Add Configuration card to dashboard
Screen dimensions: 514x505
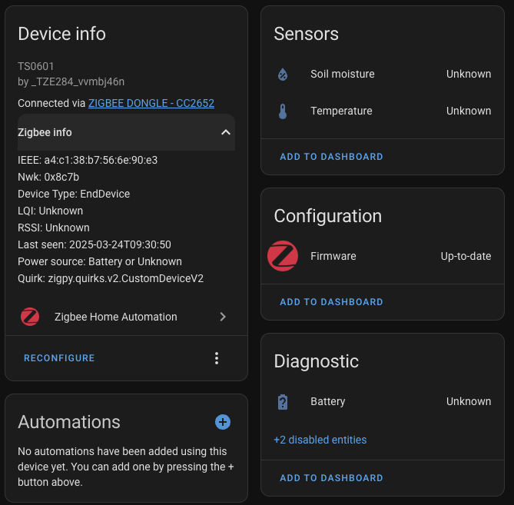click(331, 302)
